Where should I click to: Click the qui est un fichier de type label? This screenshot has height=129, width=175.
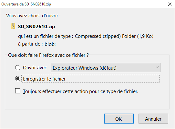pos(46,36)
